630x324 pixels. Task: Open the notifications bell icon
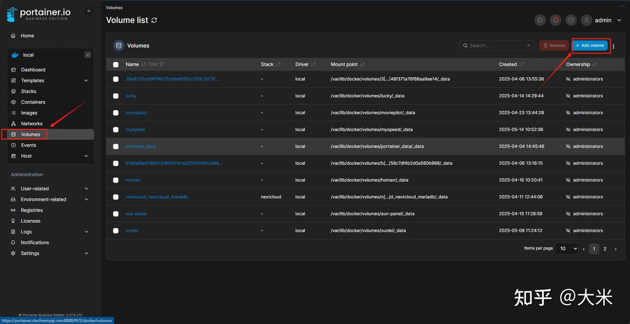[x=556, y=20]
